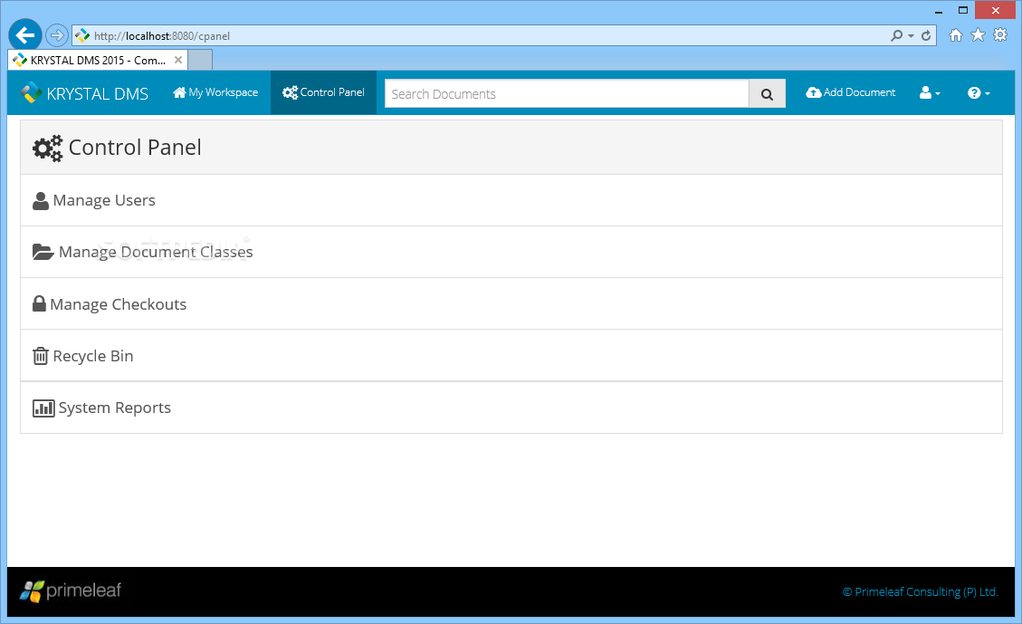Screen dimensions: 1022x624
Task: Open the user account dropdown
Action: (930, 93)
